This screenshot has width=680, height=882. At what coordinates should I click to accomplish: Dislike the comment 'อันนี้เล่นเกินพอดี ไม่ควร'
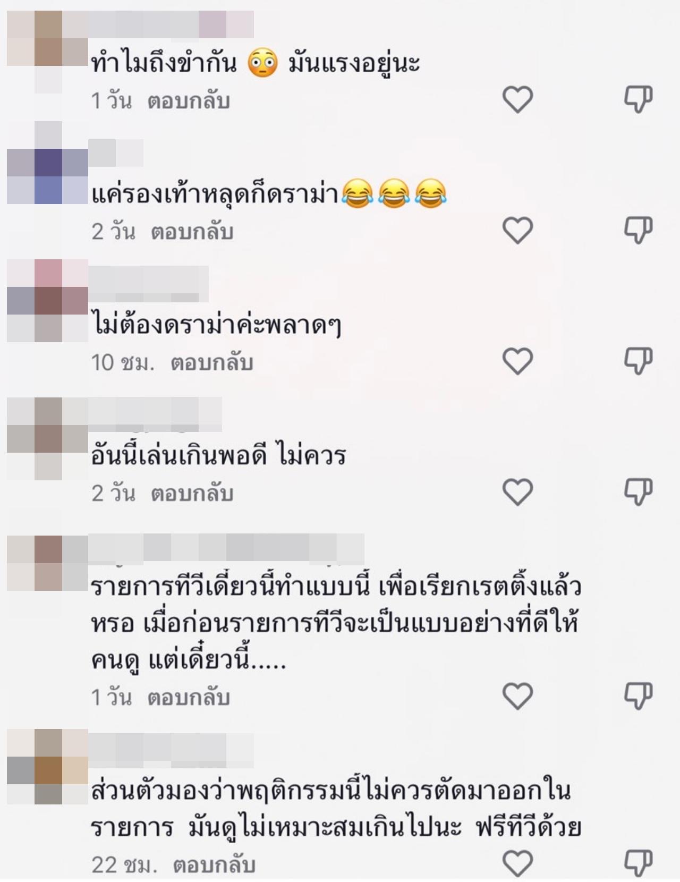638,492
